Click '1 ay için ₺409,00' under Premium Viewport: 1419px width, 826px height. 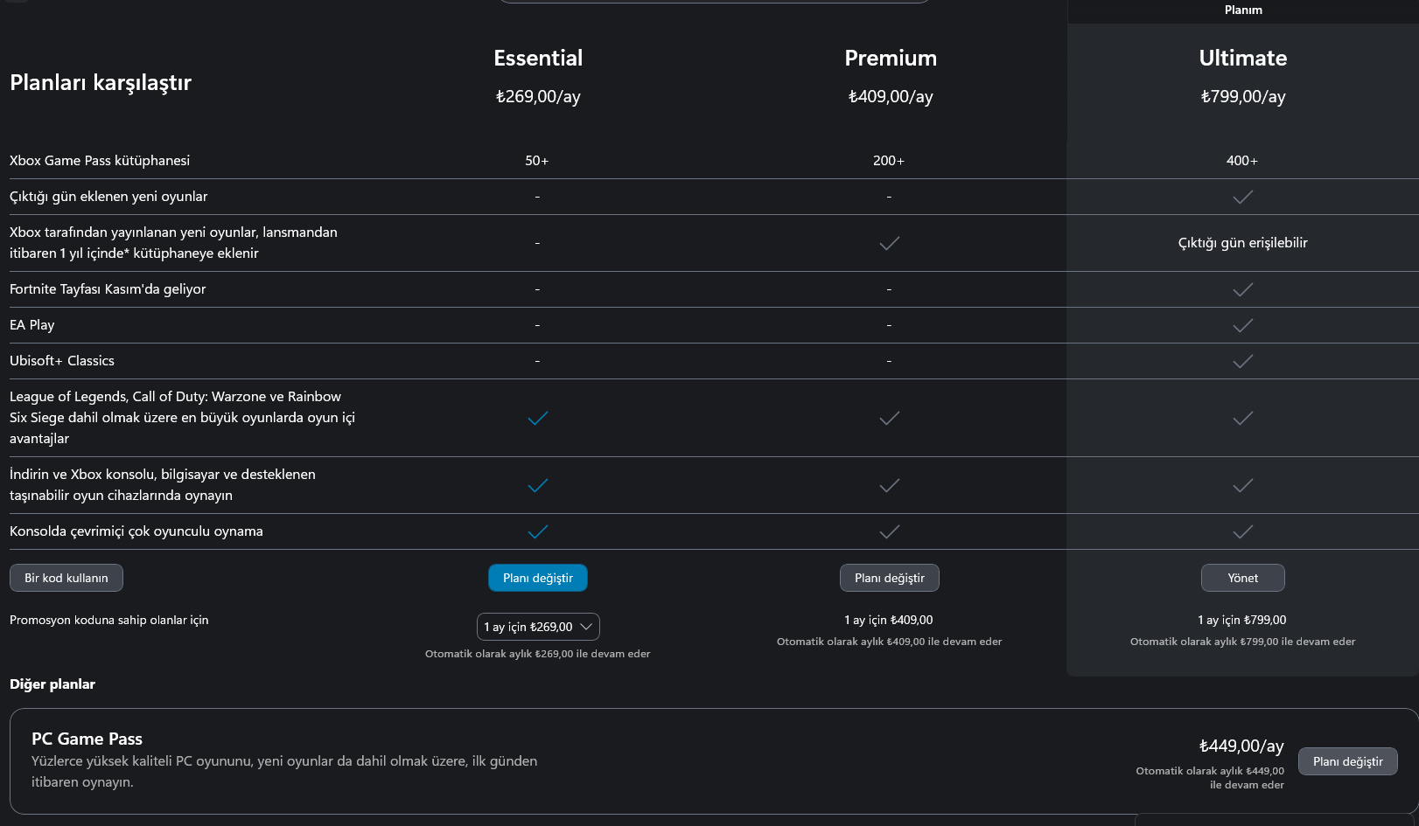tap(889, 620)
